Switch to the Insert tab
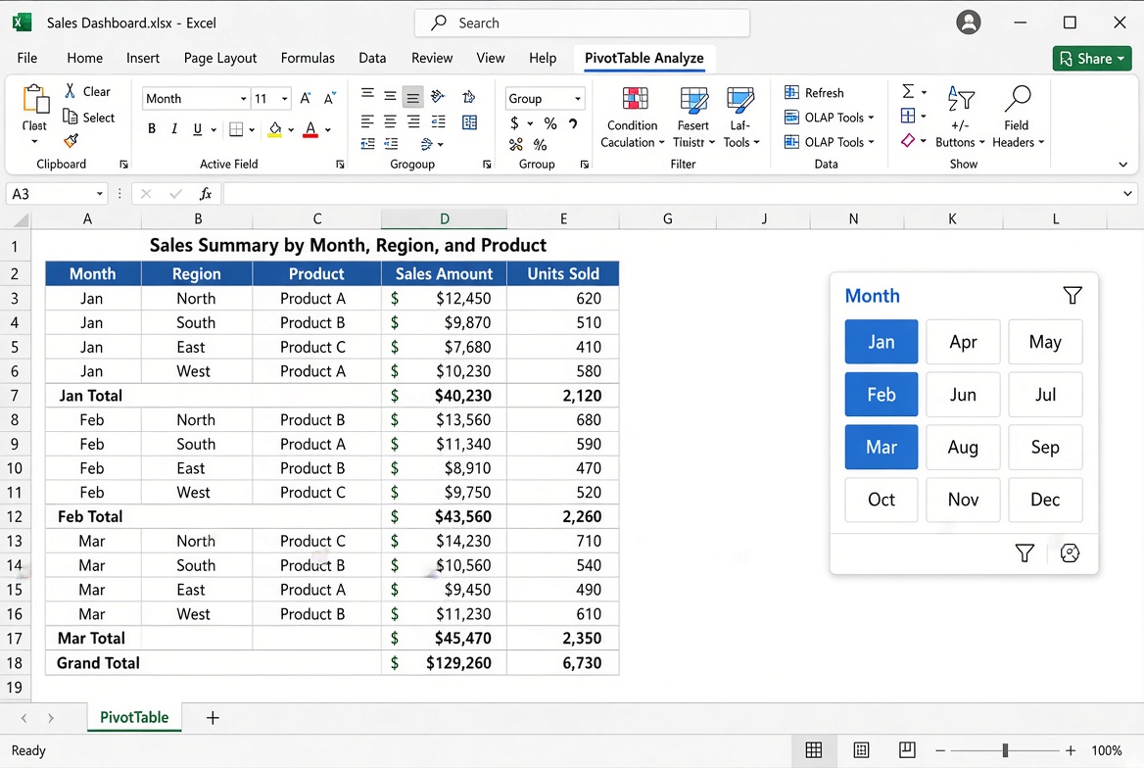The image size is (1144, 768). click(x=142, y=58)
